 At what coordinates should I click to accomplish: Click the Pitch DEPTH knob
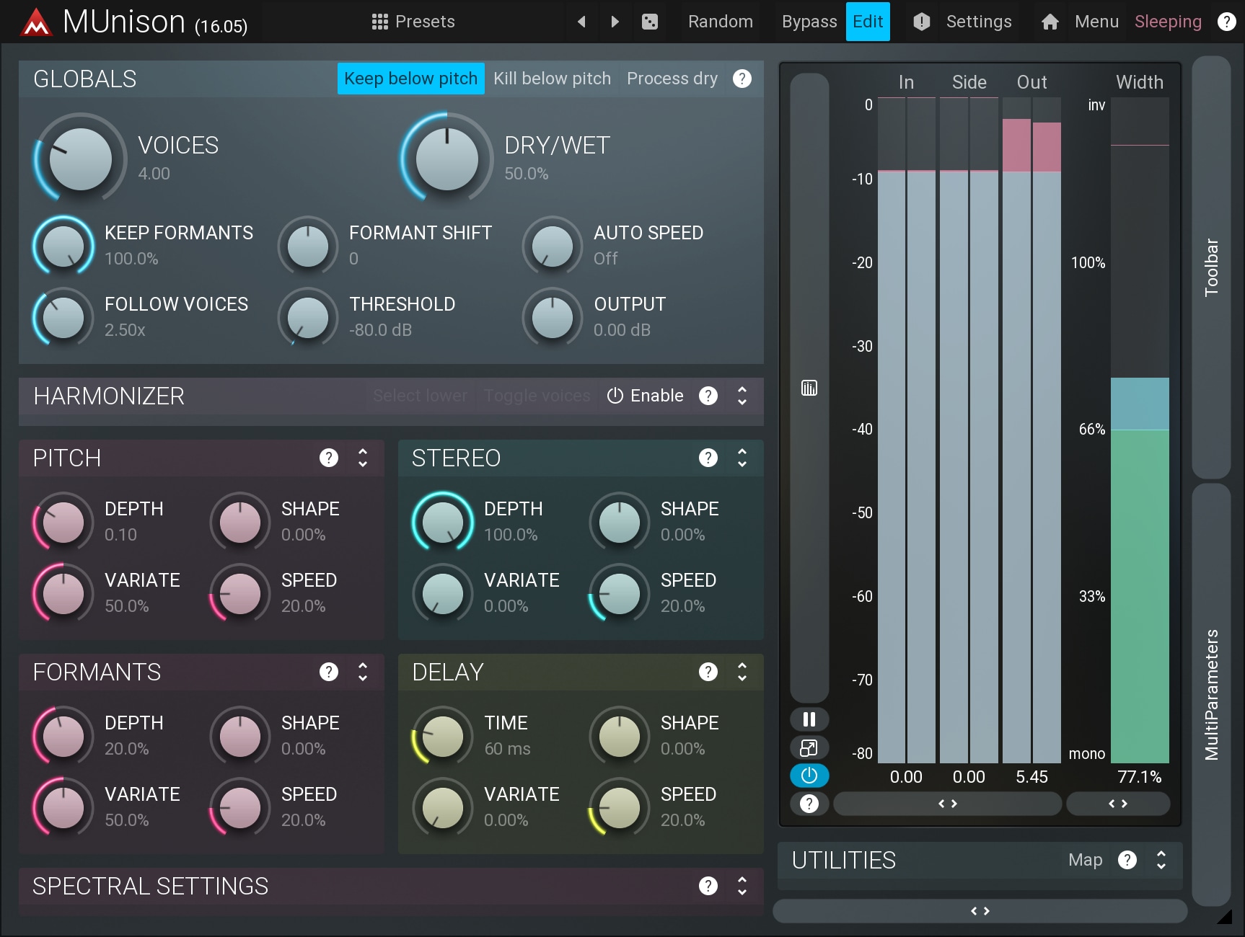click(x=63, y=523)
